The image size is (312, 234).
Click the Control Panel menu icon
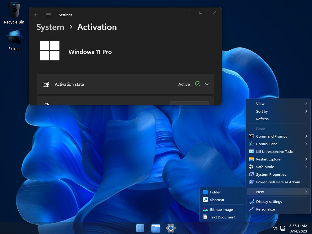[251, 144]
